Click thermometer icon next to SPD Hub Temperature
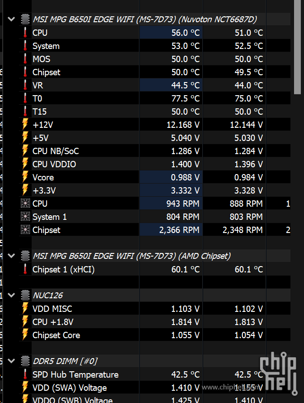The image size is (304, 403). pos(25,374)
